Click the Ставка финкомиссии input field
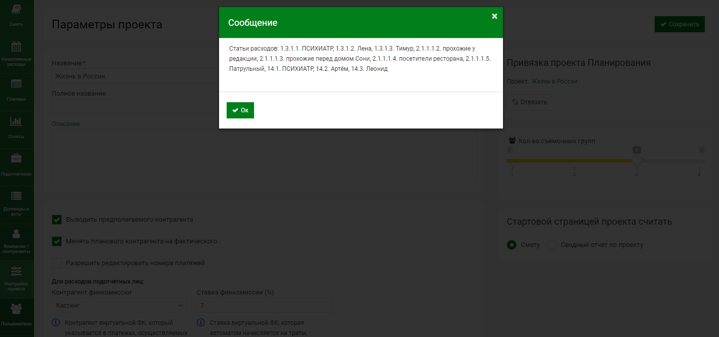719x337 pixels. tap(264, 306)
